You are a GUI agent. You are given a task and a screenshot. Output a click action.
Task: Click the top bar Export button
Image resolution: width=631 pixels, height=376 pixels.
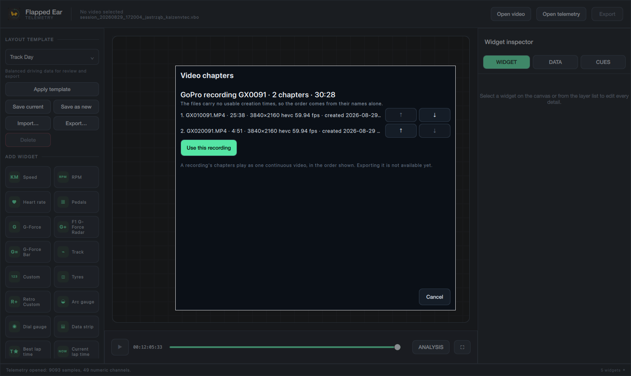607,14
